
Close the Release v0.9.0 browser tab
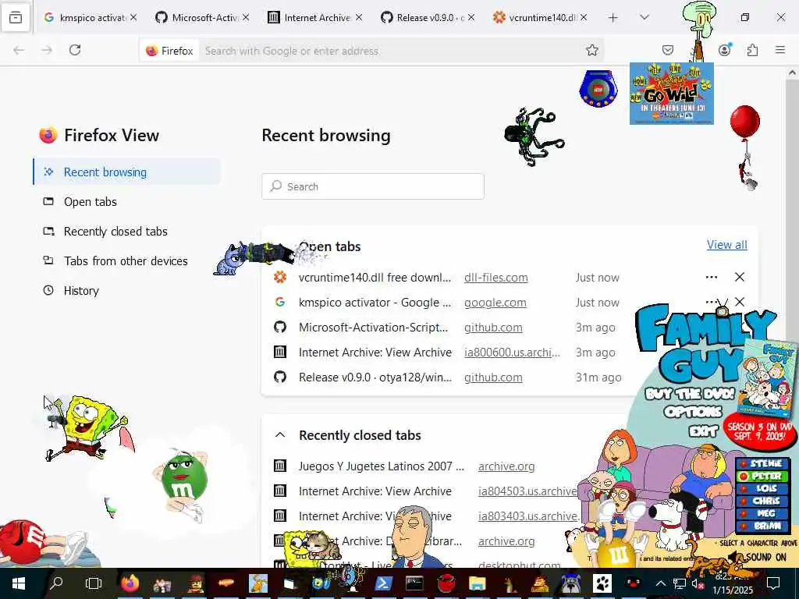coord(471,17)
